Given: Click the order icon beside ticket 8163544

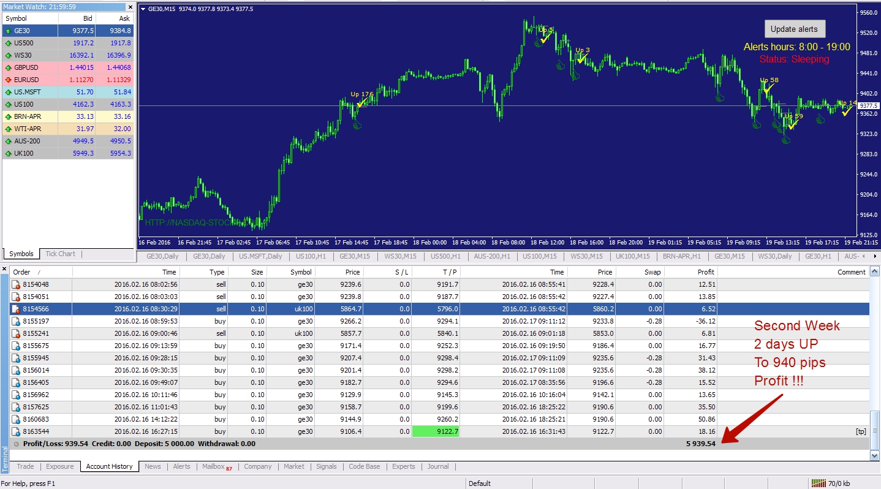Looking at the screenshot, I should click(15, 431).
